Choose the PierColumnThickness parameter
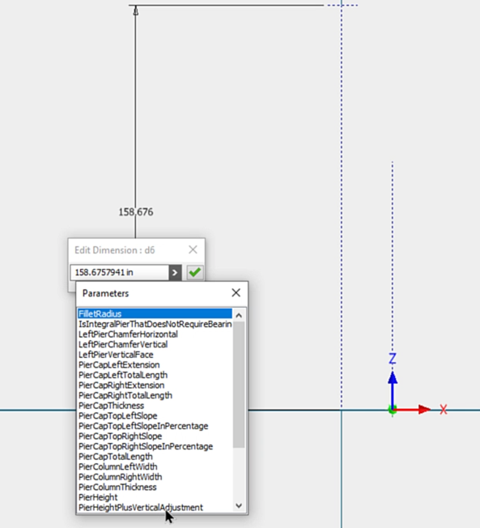This screenshot has height=528, width=480. (x=155, y=487)
